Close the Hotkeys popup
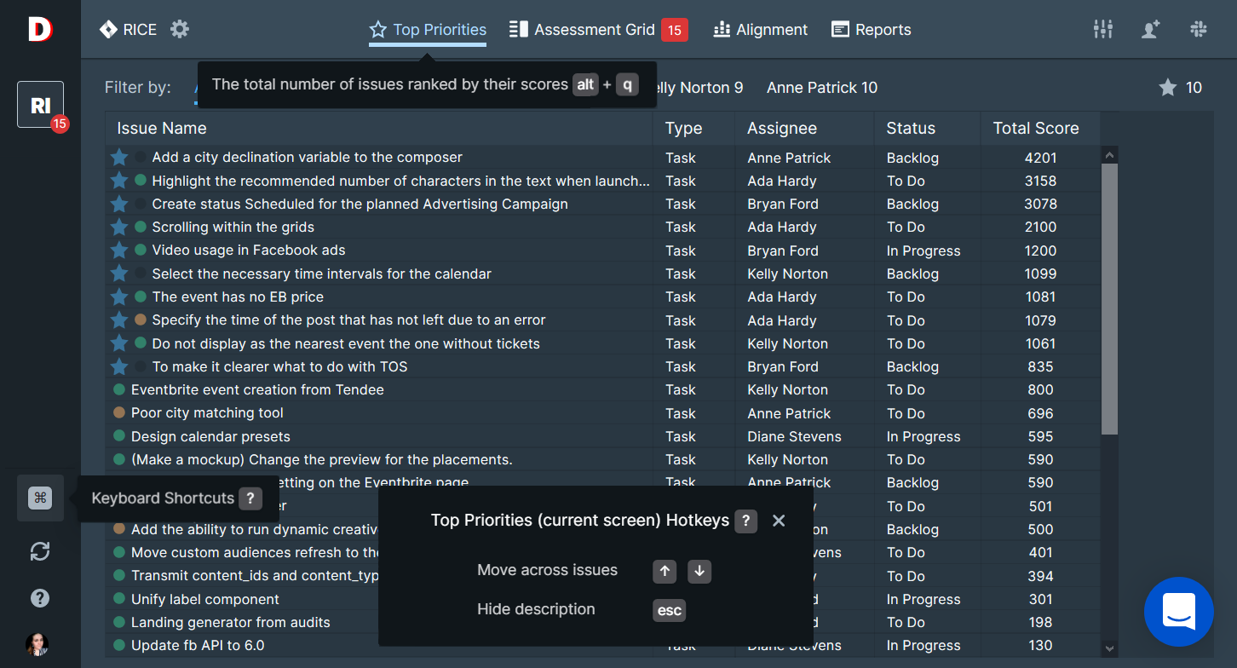 tap(779, 521)
